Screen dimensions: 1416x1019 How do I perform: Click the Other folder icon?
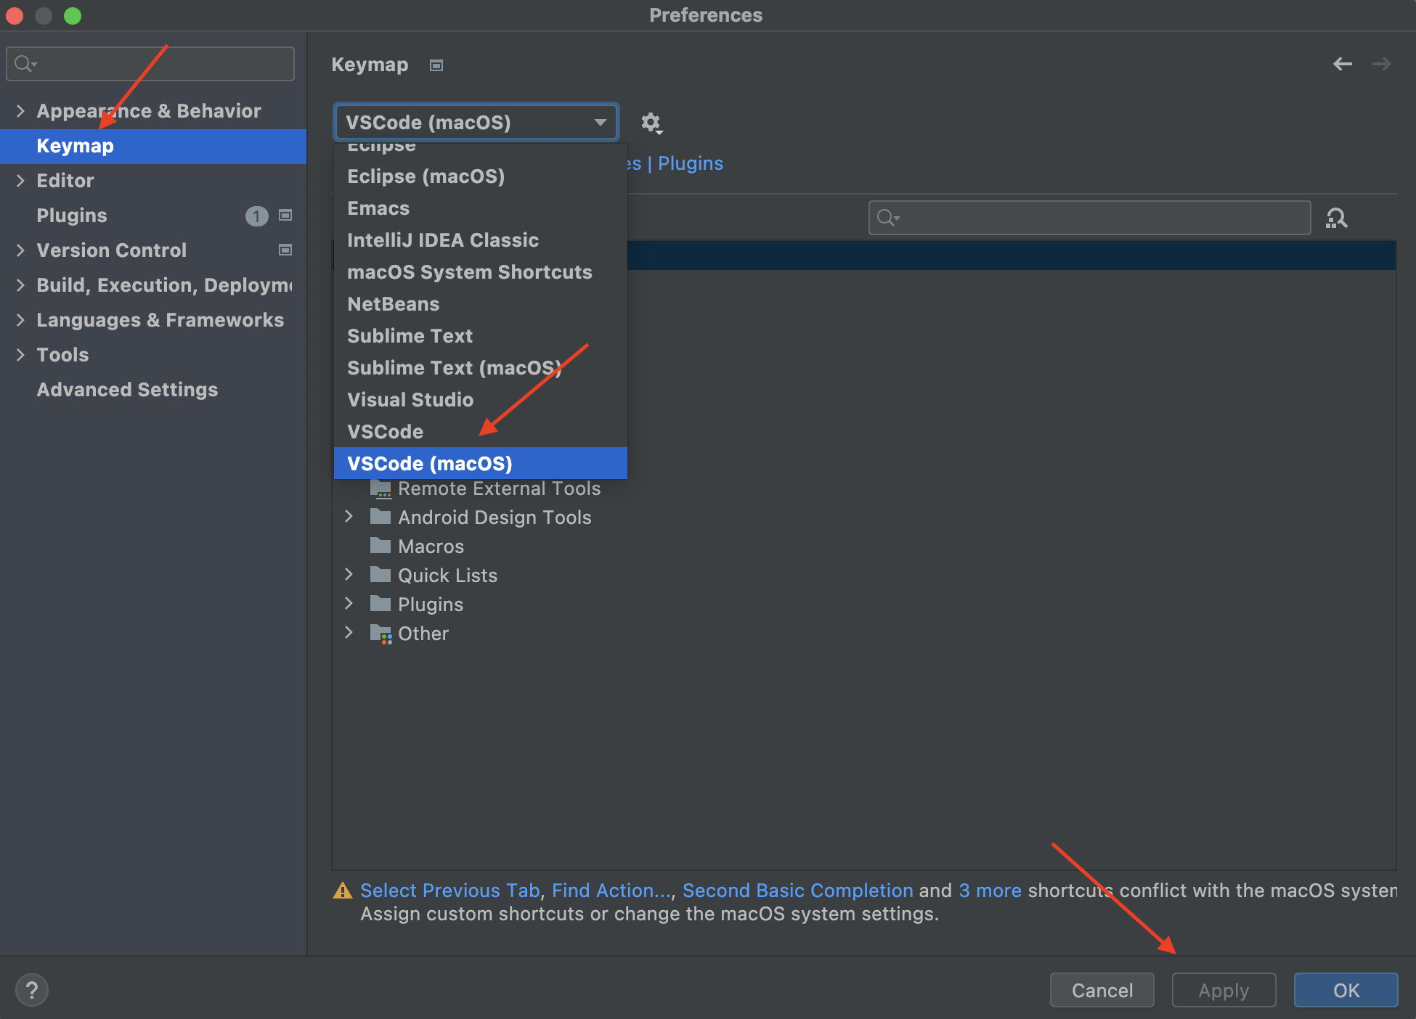tap(381, 634)
